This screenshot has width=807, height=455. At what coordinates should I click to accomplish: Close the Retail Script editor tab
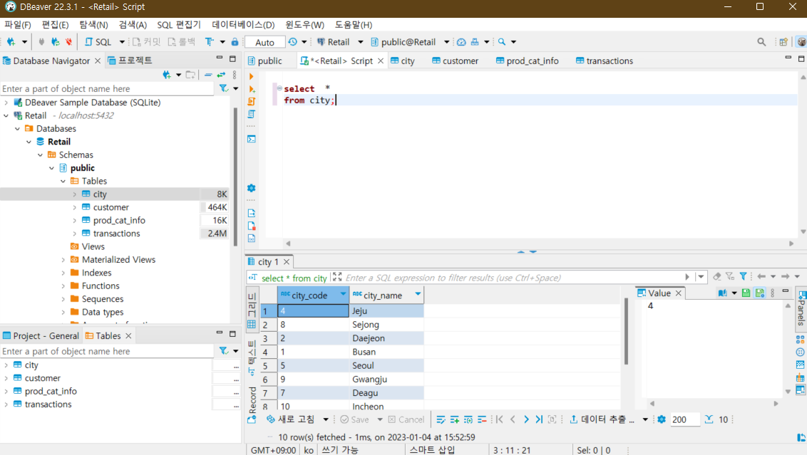(381, 61)
